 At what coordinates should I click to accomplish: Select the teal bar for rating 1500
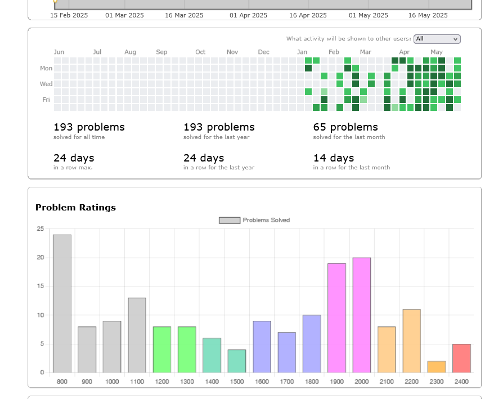pos(237,361)
